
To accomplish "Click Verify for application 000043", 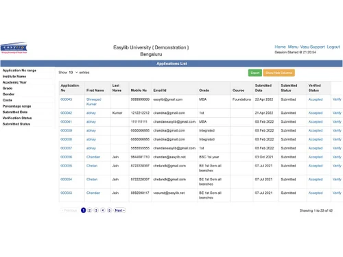I will (x=337, y=99).
